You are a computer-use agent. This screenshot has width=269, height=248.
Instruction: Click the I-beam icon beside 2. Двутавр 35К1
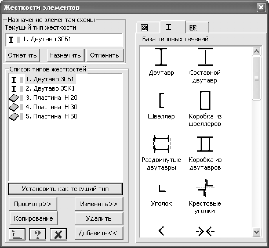(x=14, y=89)
